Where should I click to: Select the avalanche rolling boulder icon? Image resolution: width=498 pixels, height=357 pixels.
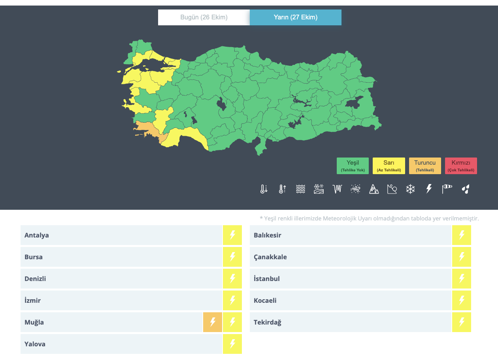(392, 189)
